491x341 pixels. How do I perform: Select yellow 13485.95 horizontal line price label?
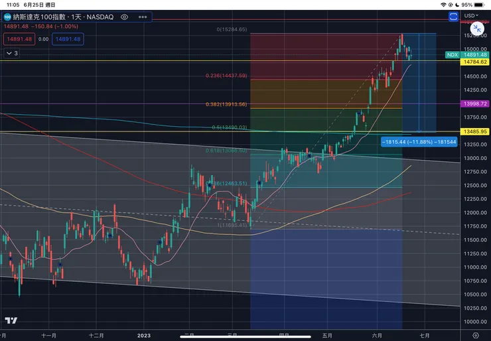click(x=475, y=131)
